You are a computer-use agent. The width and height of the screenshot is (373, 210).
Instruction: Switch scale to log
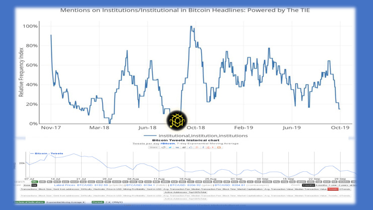click(x=34, y=185)
